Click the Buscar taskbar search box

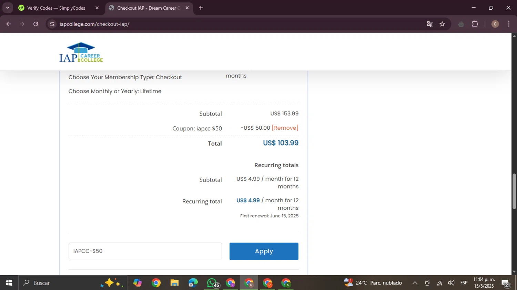[x=72, y=283]
